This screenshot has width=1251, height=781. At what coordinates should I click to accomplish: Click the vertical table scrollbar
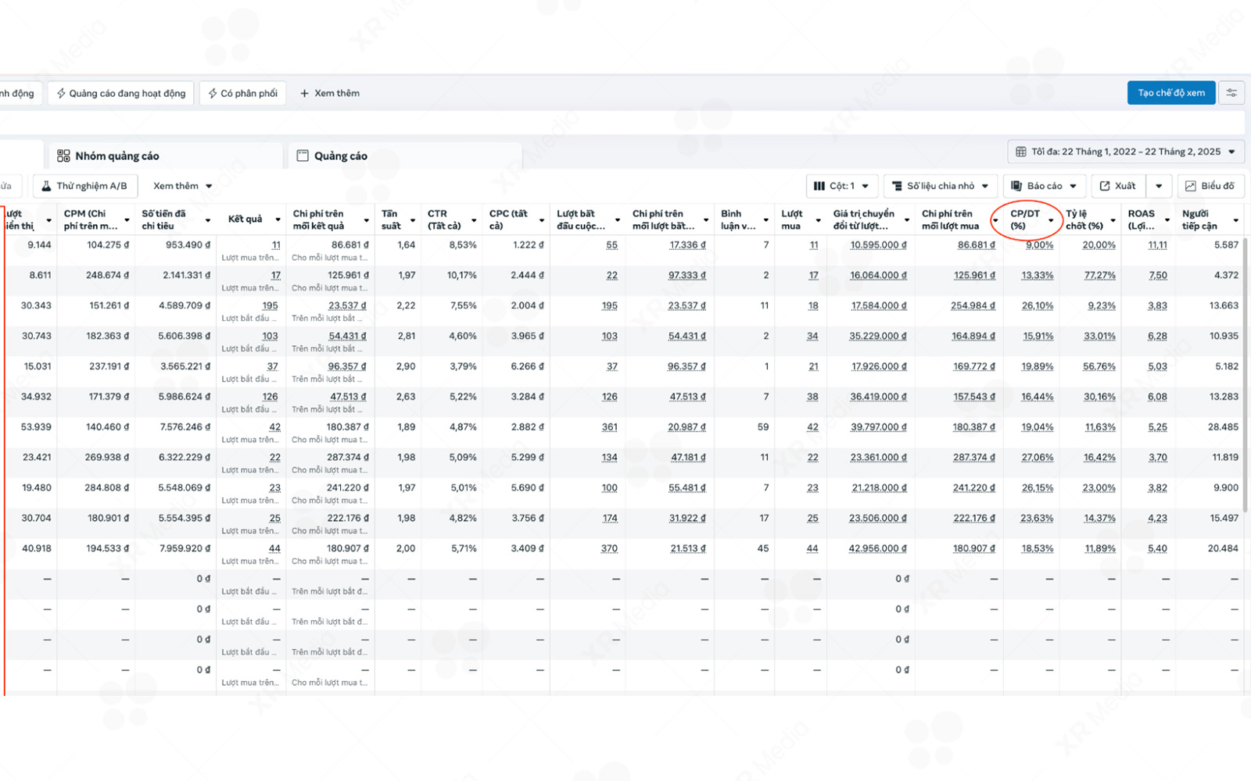tap(1246, 375)
